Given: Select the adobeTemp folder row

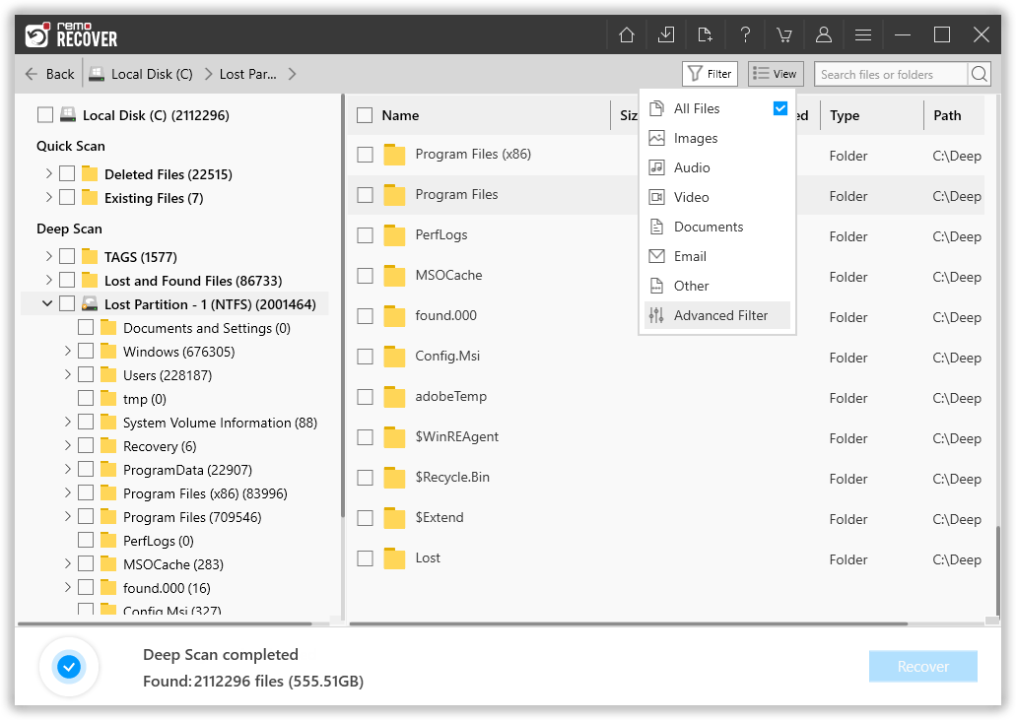Looking at the screenshot, I should coord(665,397).
